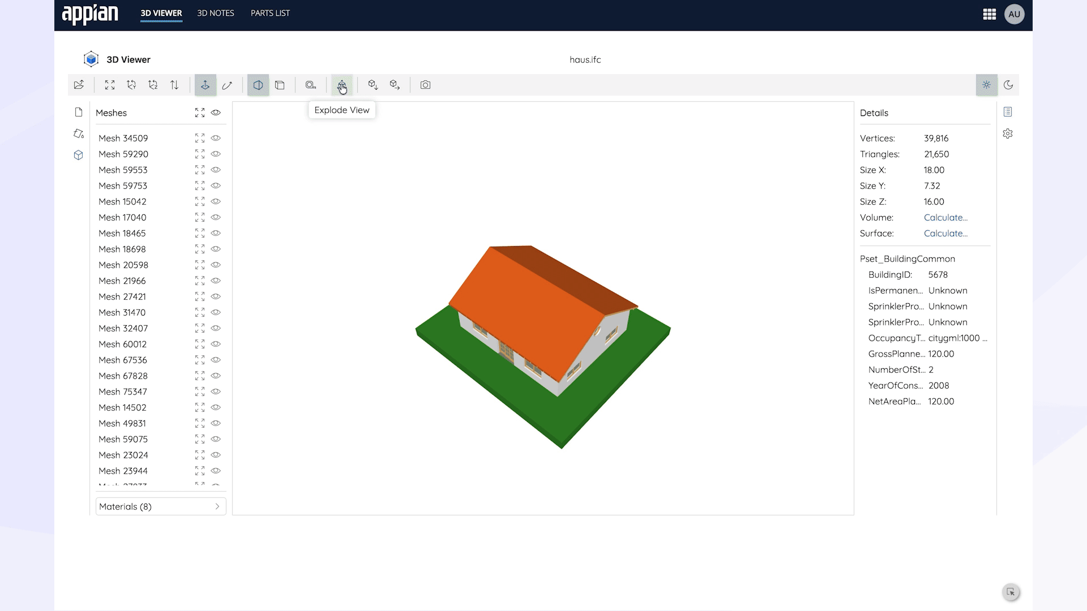
Task: Open Appian apps grid icon
Action: pos(990,14)
